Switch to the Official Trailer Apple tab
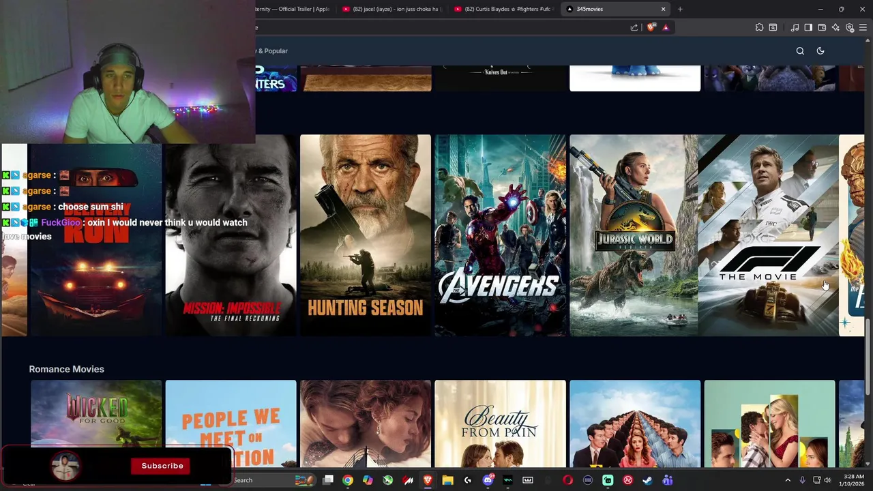 click(x=295, y=9)
